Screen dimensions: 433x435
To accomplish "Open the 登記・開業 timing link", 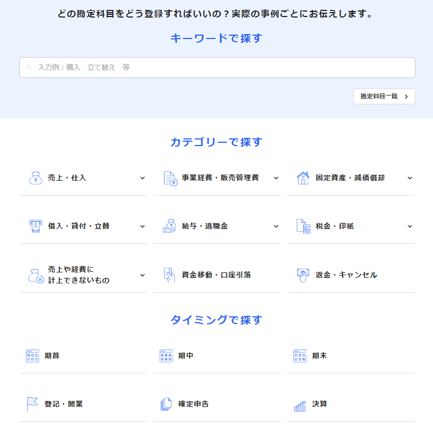I will coord(83,404).
